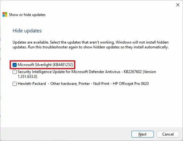This screenshot has height=141, width=183.
Task: Click the Null Print text in HP entry
Action: pos(101,84)
